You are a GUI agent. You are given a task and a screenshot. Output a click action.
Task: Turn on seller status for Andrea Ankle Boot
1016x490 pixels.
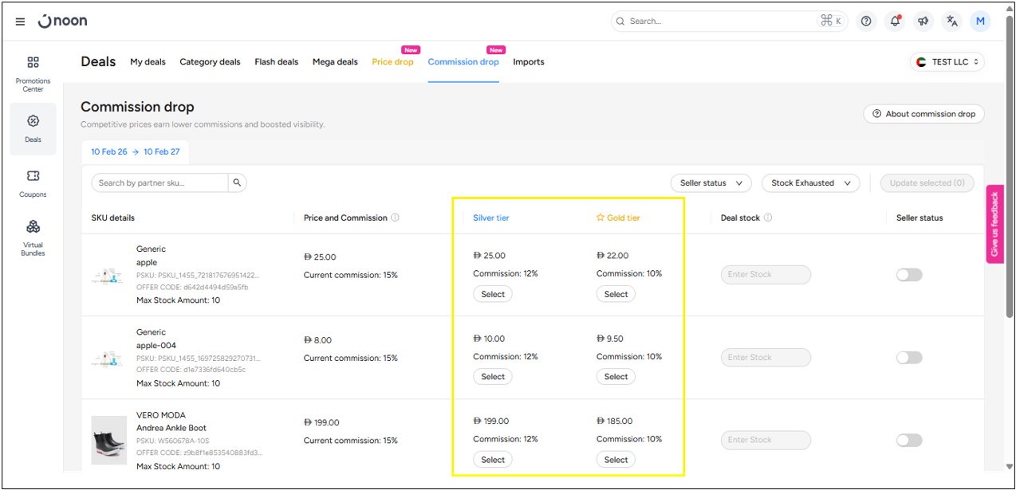pos(909,441)
